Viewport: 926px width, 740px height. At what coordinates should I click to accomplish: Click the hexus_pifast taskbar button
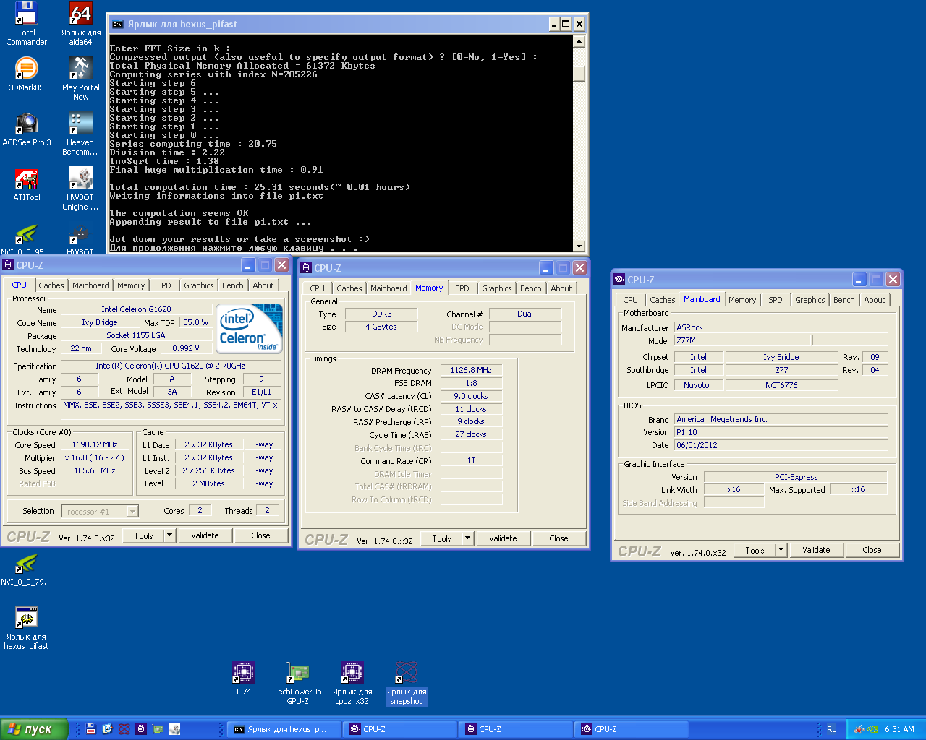tap(284, 729)
